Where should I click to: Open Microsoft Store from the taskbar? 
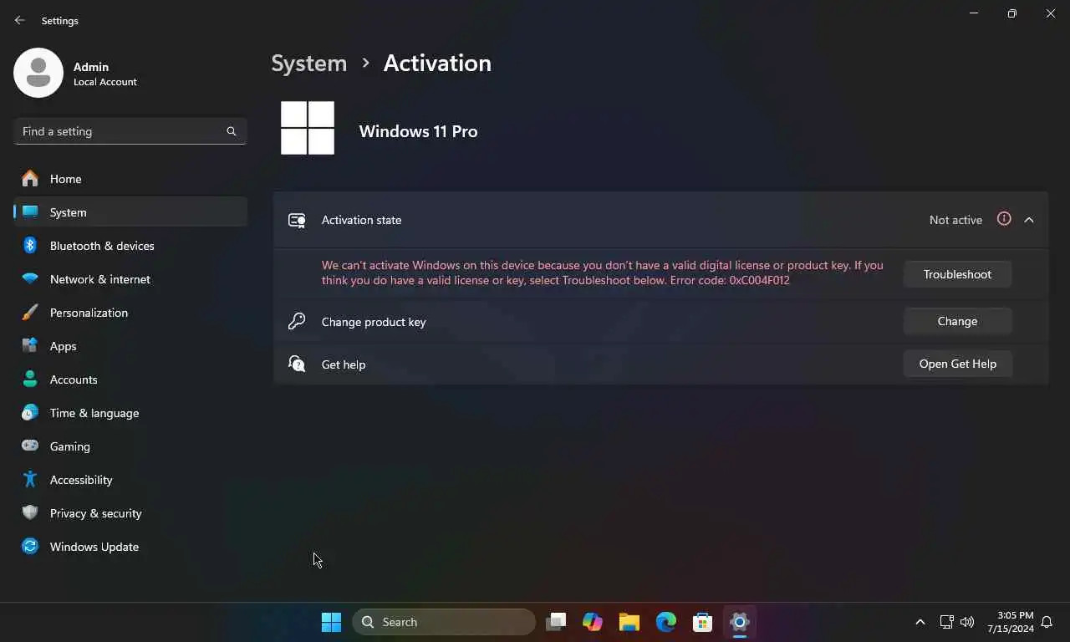pos(703,622)
